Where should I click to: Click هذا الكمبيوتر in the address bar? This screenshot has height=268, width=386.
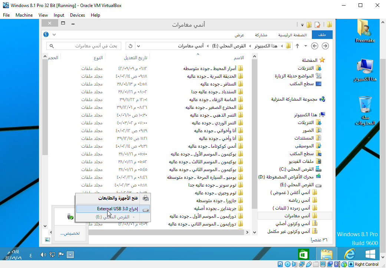266,46
